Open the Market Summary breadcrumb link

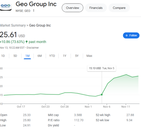13,25
